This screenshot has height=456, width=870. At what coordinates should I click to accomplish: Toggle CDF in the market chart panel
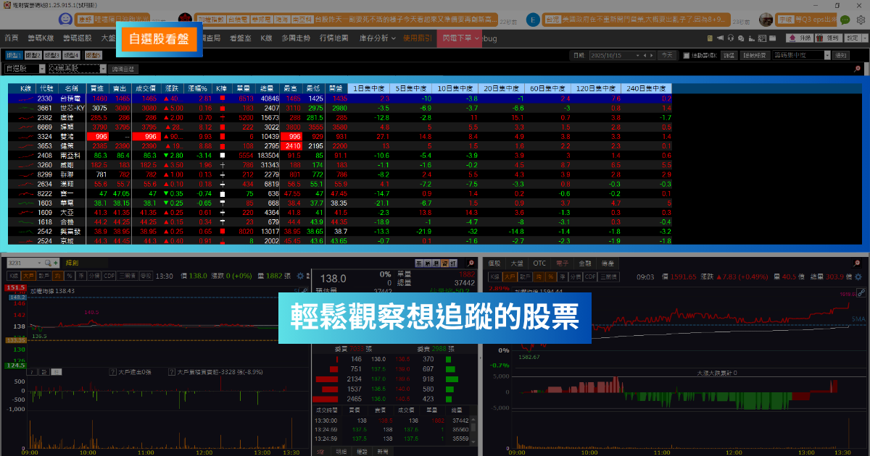[590, 277]
